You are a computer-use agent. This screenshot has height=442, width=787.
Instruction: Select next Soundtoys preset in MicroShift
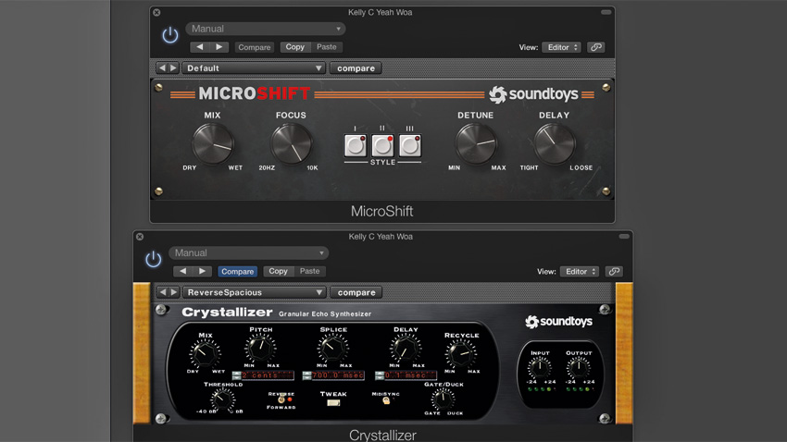point(173,68)
